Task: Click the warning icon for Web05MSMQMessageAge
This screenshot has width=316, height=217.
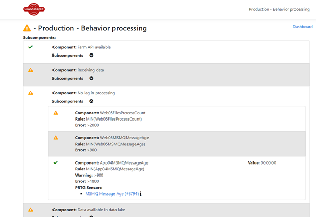Action: (56, 138)
